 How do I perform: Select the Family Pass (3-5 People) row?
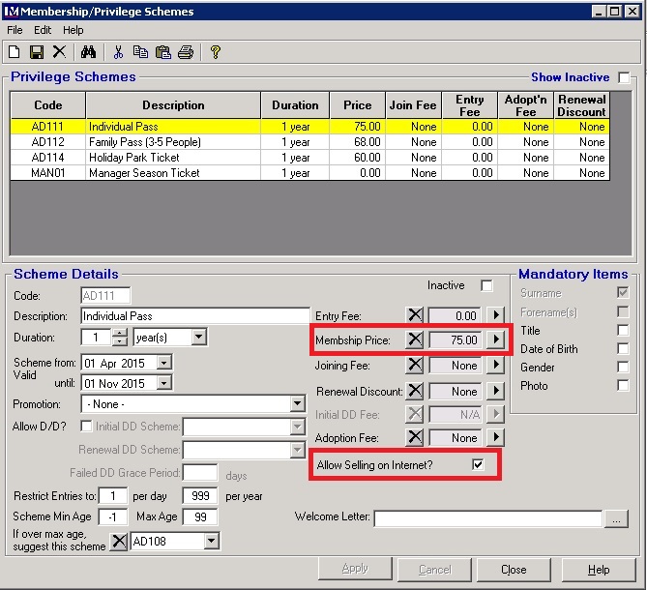tap(145, 142)
